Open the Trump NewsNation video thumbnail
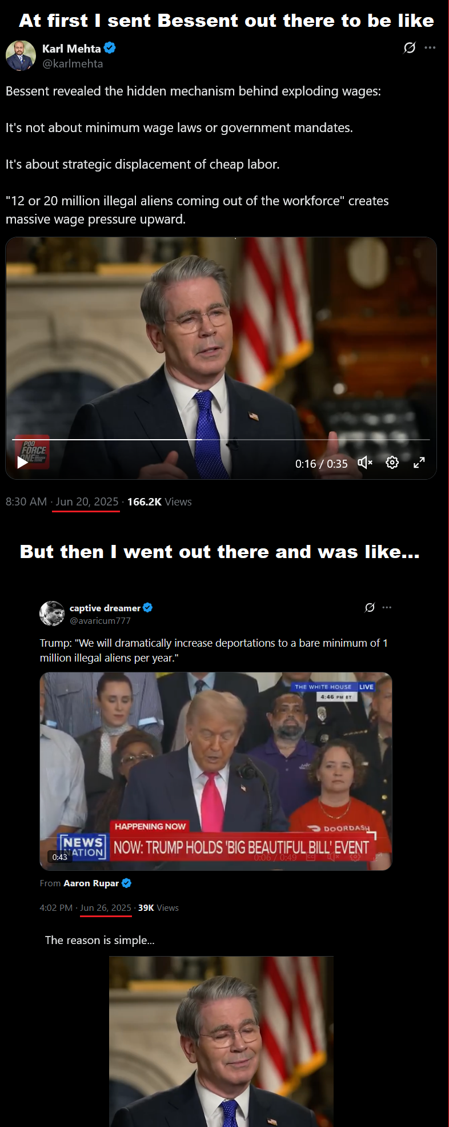449x1127 pixels. pos(216,771)
